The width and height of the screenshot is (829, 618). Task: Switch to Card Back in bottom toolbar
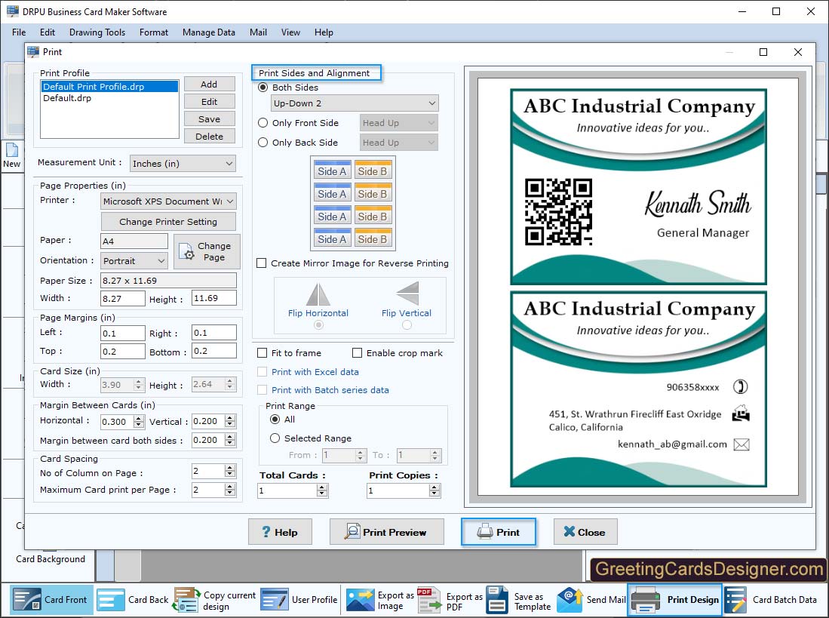click(x=133, y=599)
